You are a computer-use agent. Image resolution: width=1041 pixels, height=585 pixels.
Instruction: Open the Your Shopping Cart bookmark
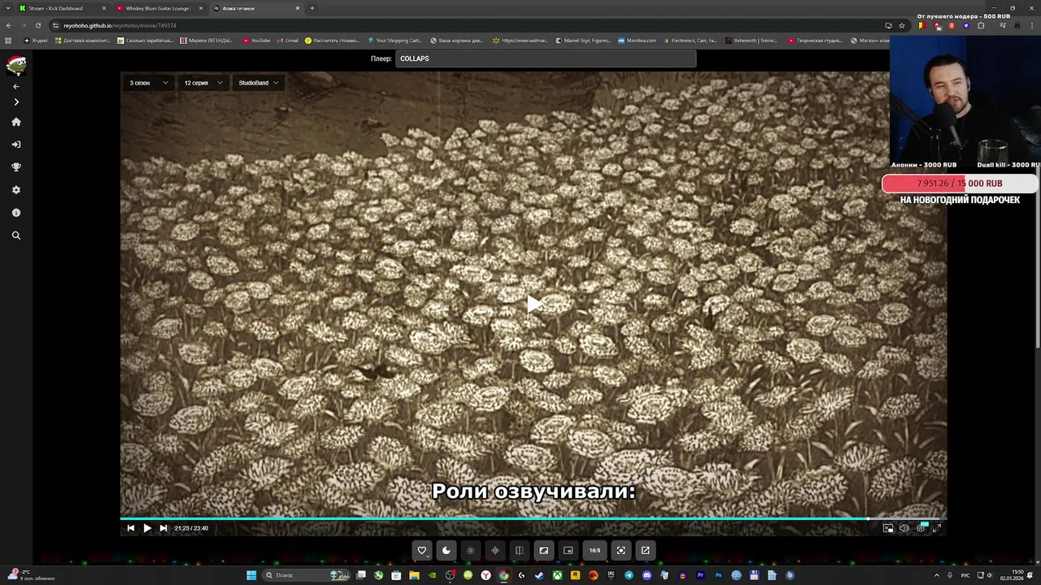(394, 41)
